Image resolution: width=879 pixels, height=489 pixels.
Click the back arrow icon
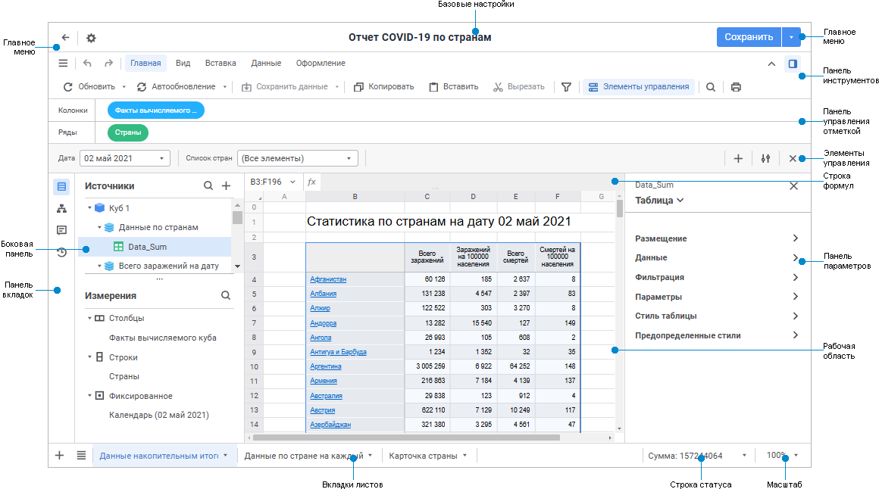point(65,38)
